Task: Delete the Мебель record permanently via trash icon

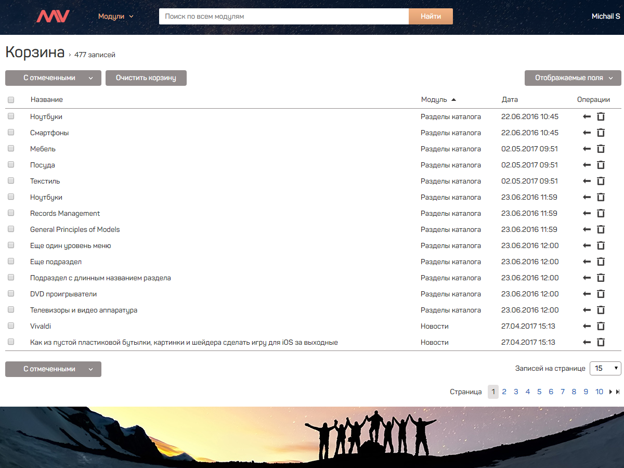Action: tap(601, 149)
